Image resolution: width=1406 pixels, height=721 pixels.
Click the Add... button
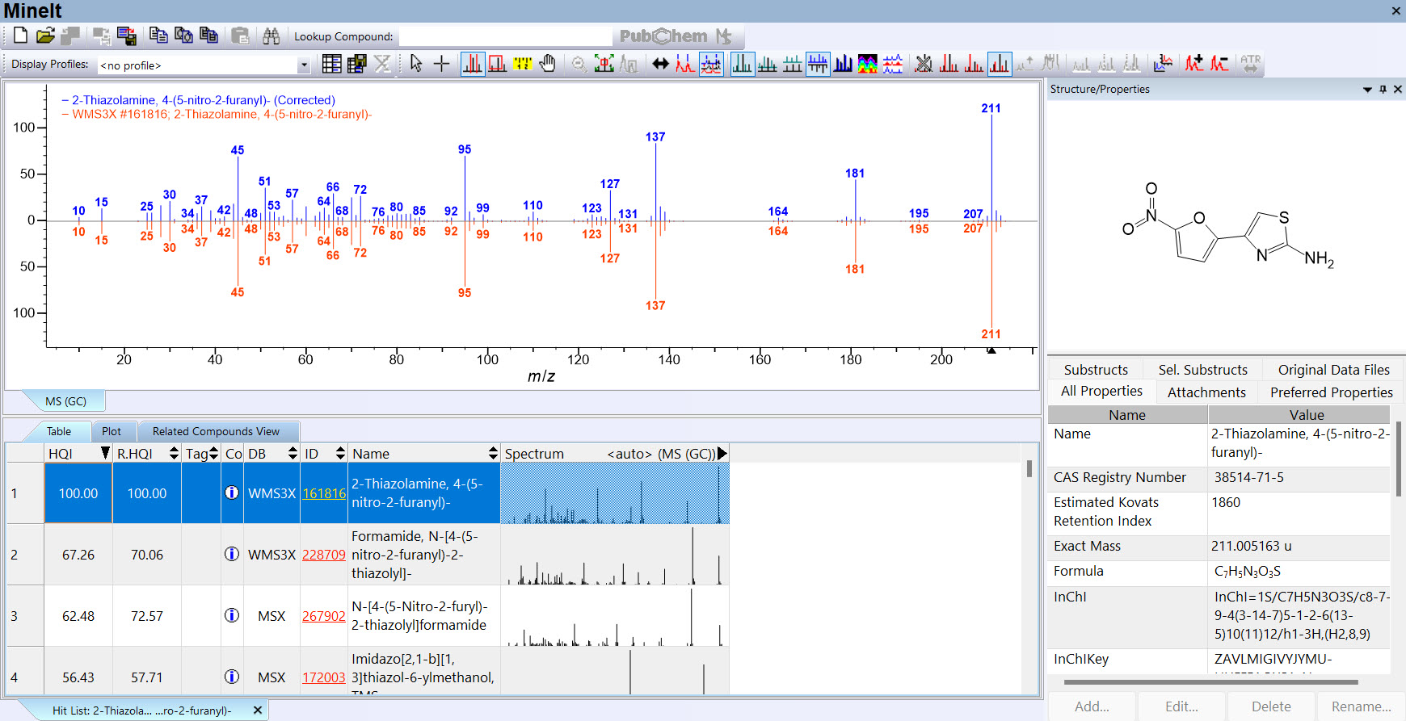pyautogui.click(x=1092, y=706)
